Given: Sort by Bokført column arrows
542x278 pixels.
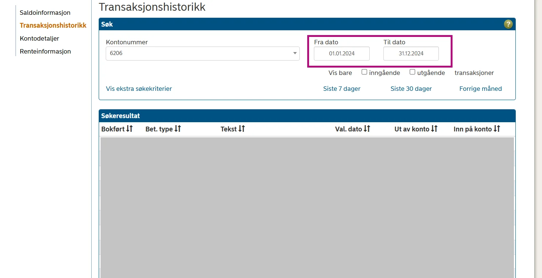Looking at the screenshot, I should [x=129, y=129].
